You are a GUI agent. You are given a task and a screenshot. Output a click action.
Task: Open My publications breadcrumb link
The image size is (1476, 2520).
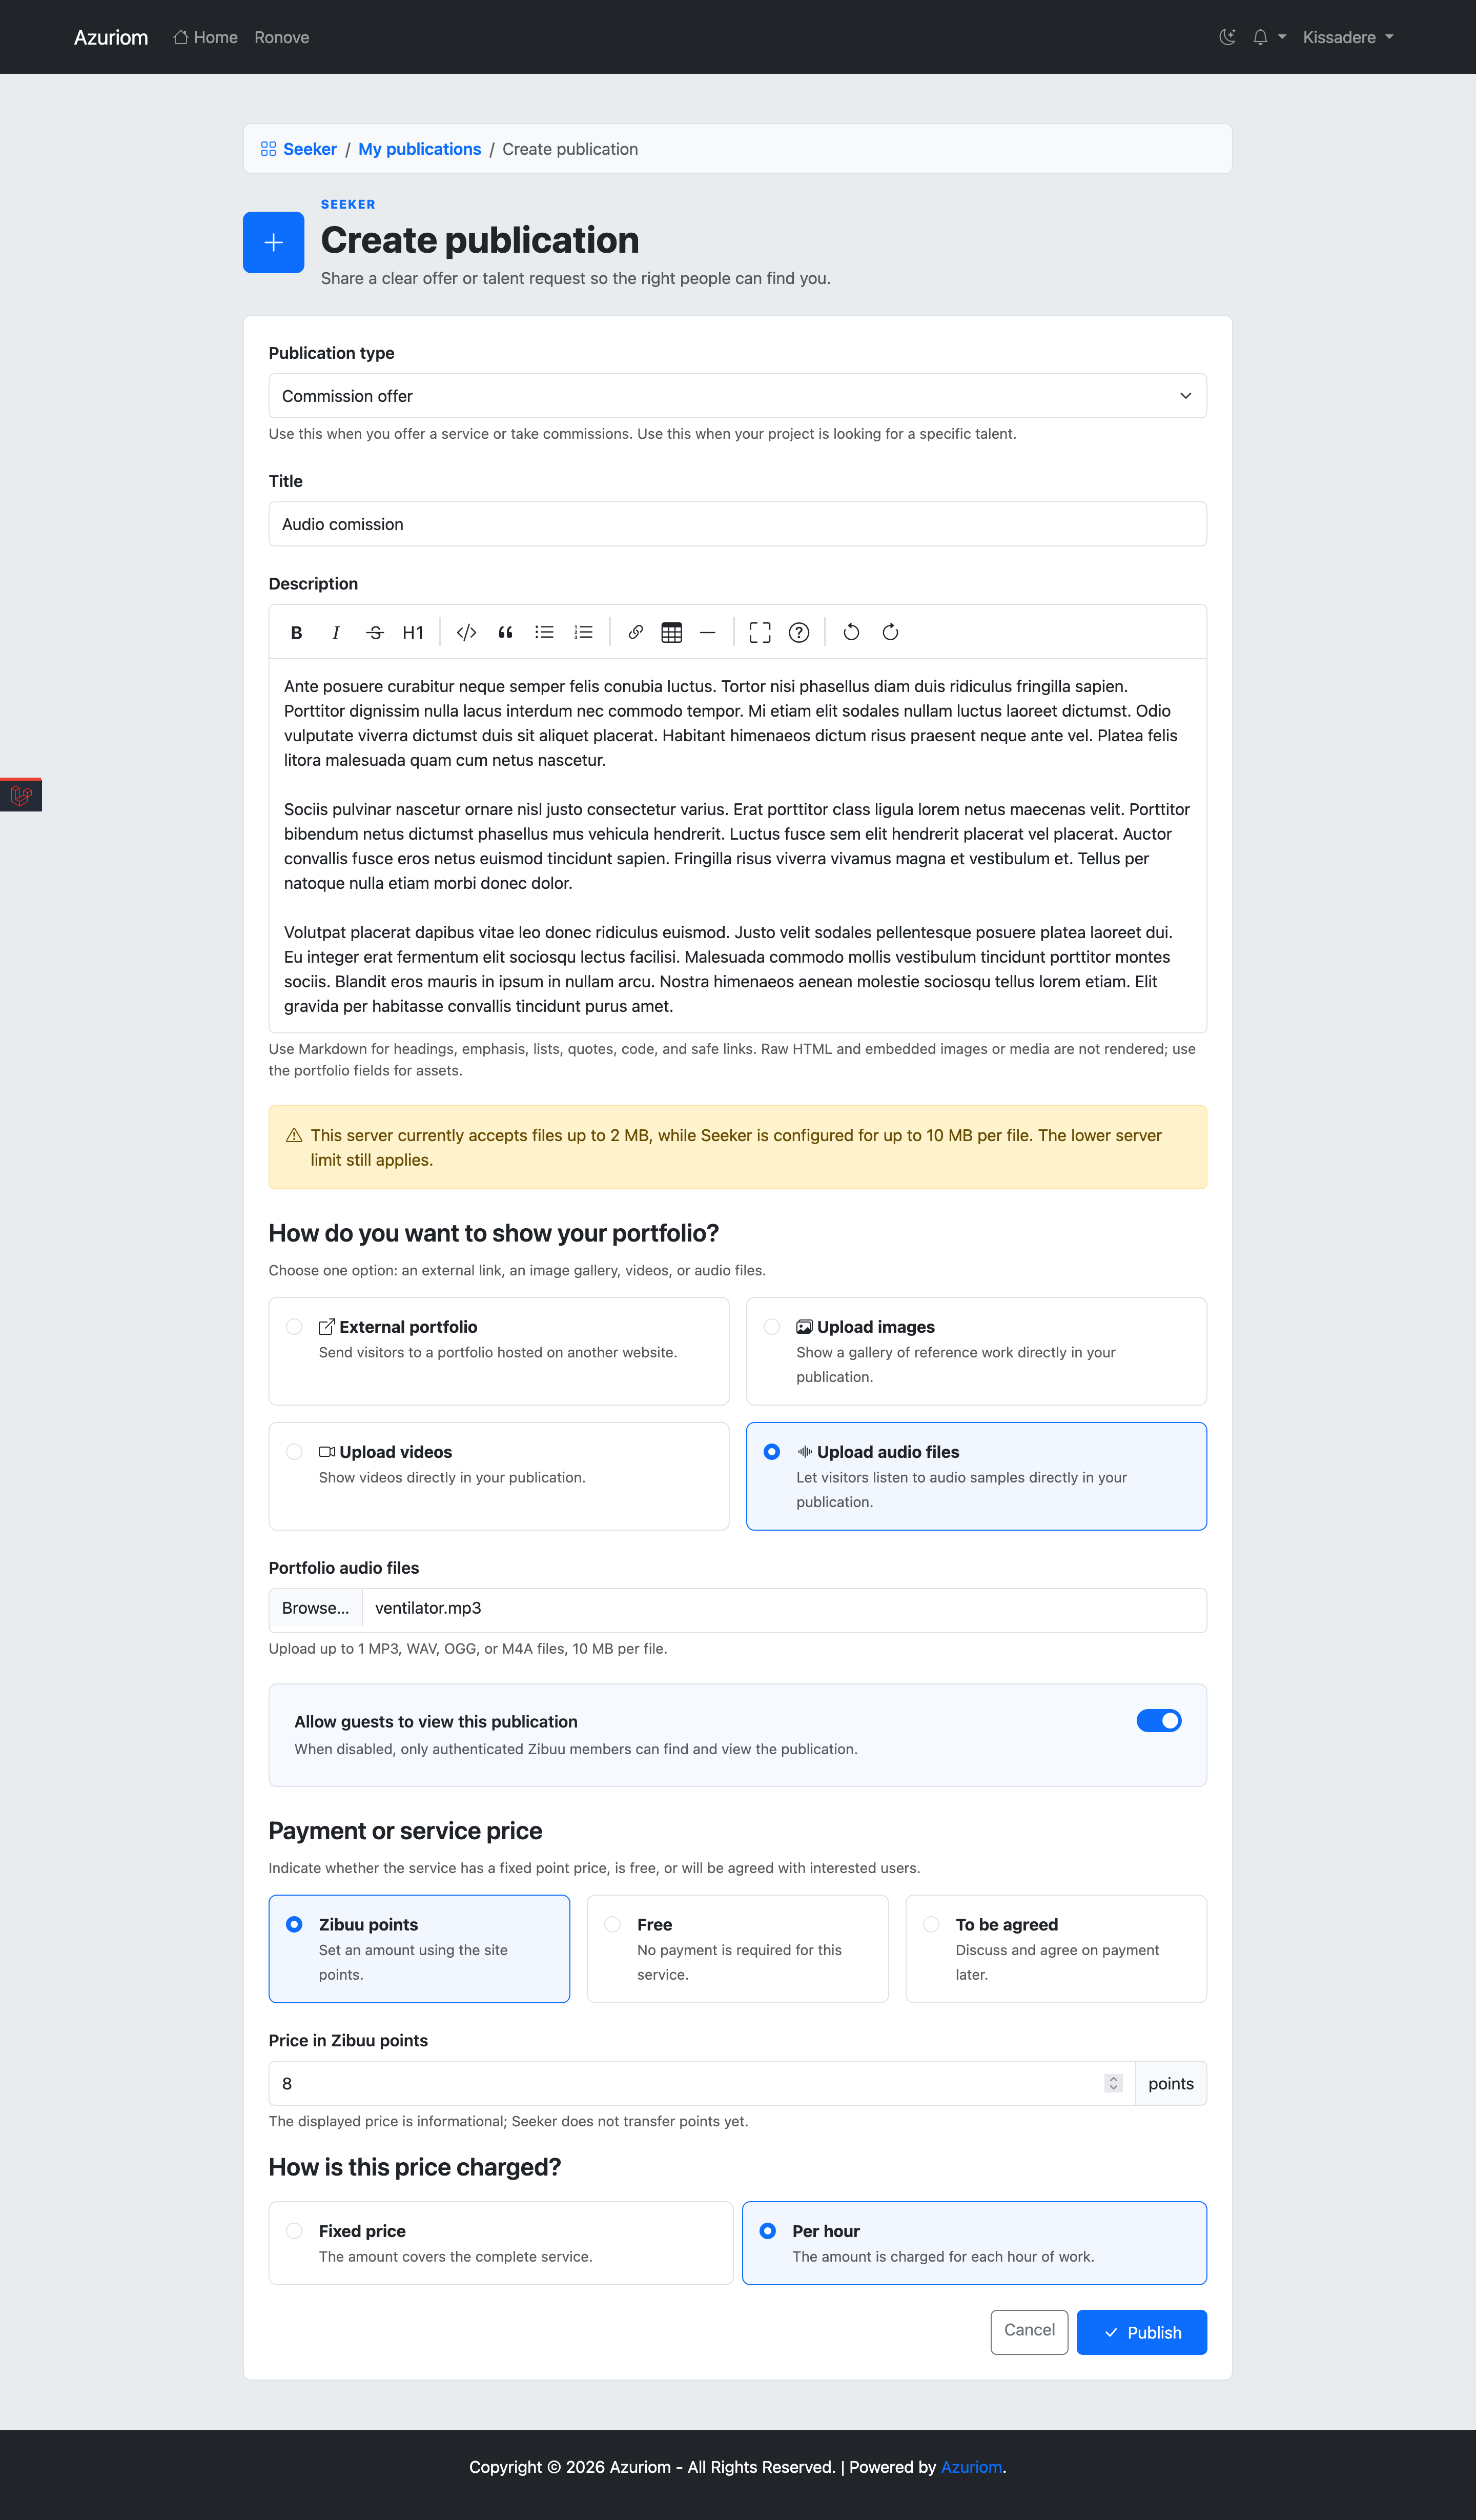[x=419, y=149]
